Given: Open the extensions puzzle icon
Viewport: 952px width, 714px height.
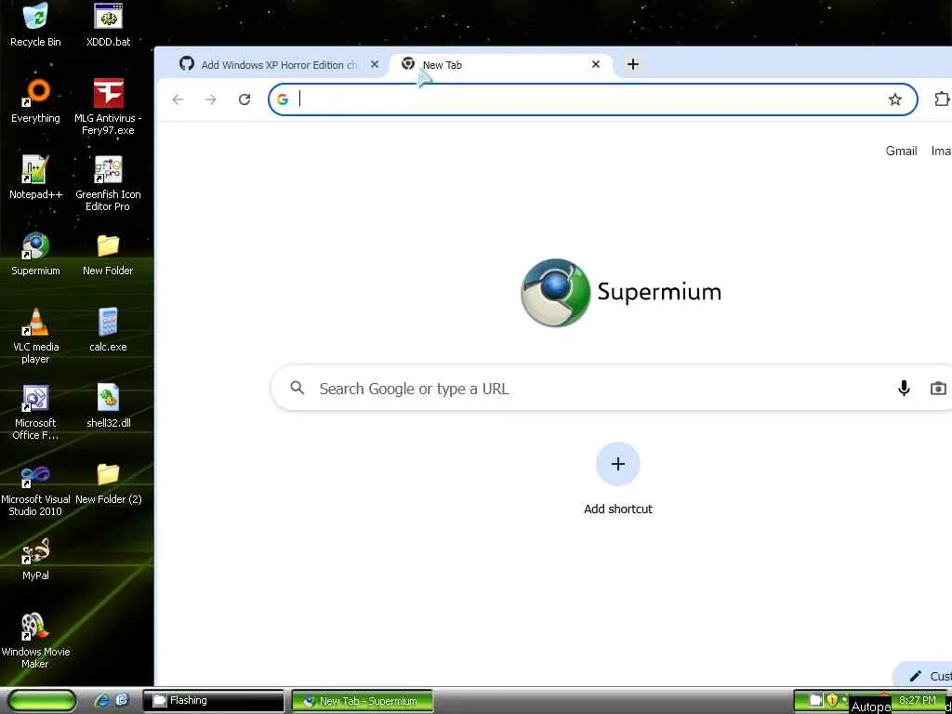Looking at the screenshot, I should 941,99.
